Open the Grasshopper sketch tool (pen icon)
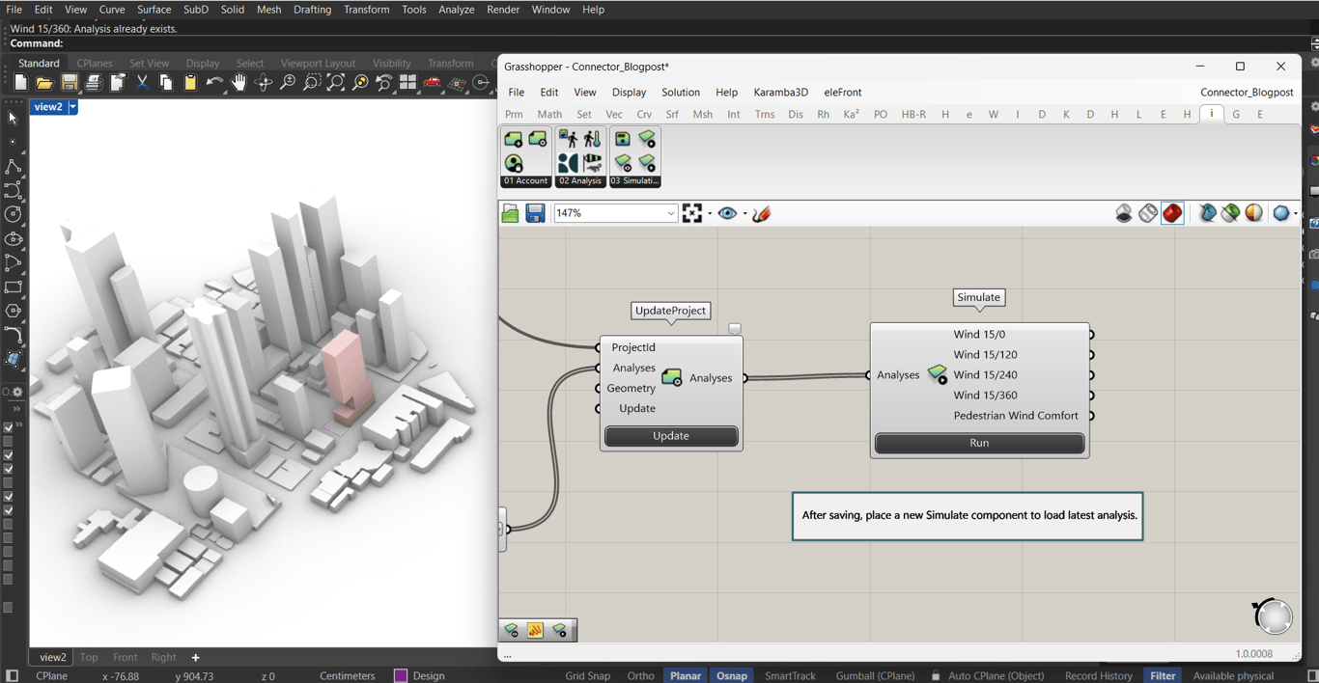Screen dimensions: 1319x683 pos(762,213)
